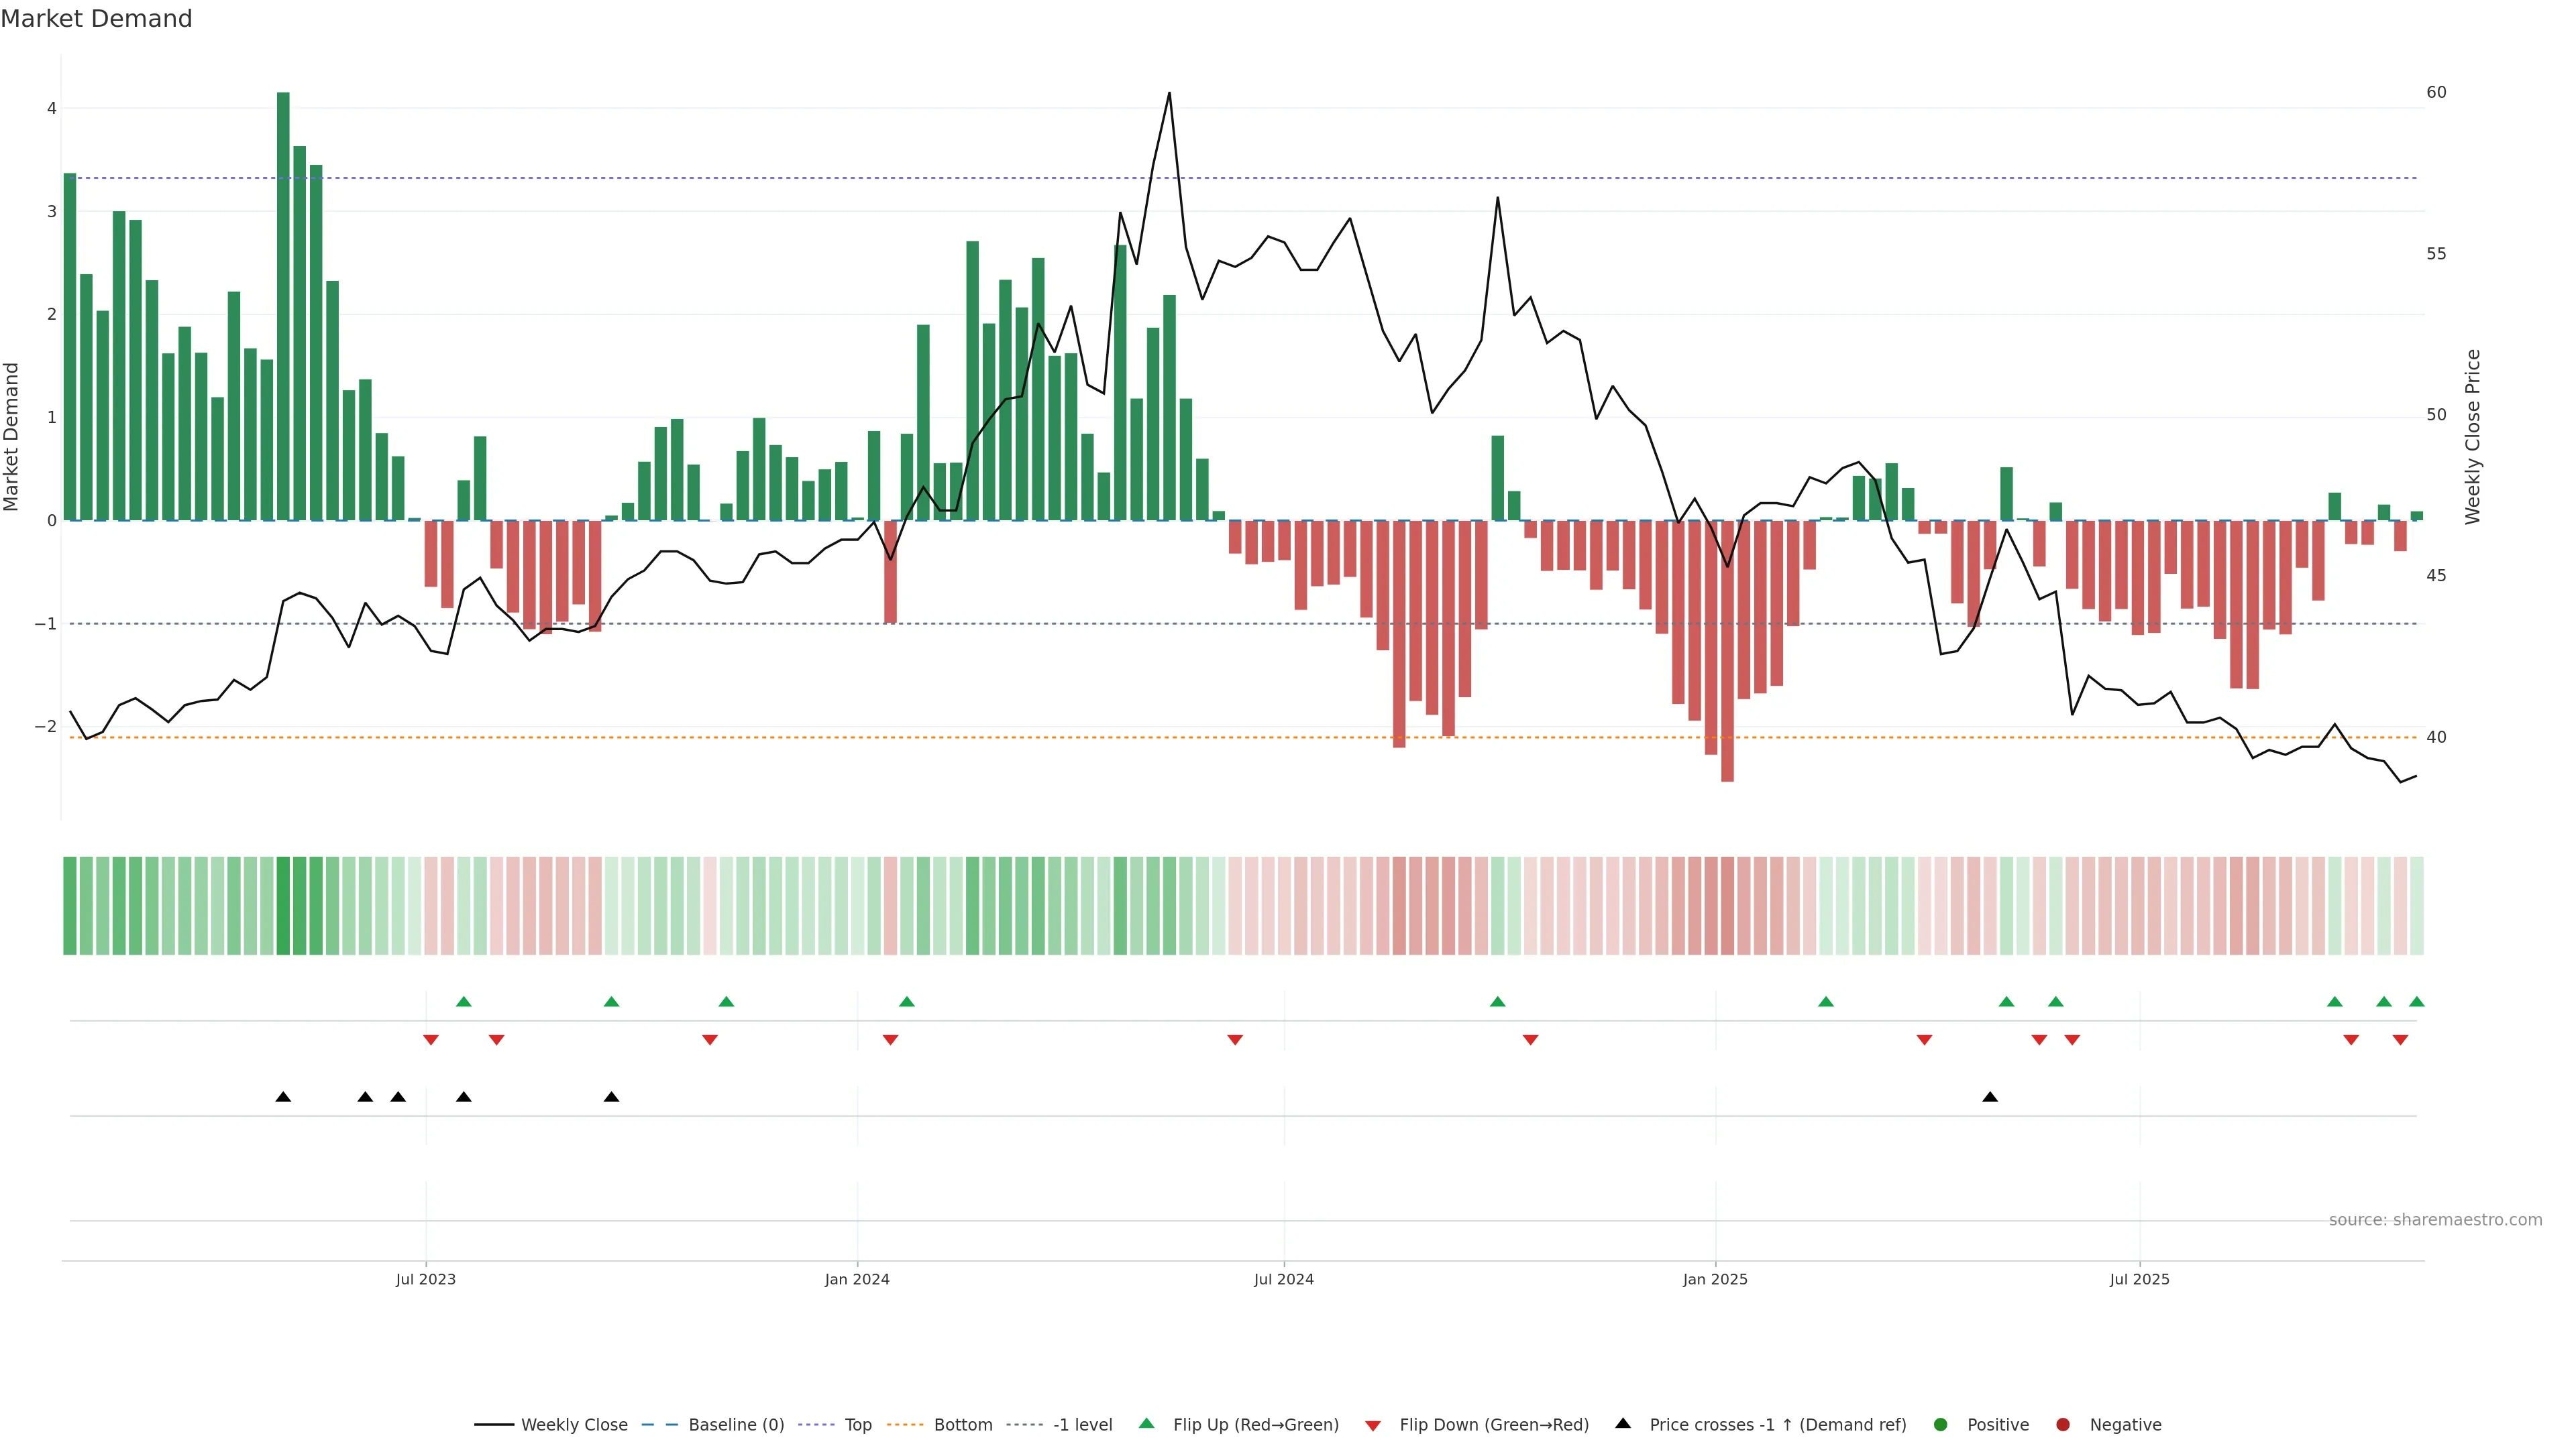
Task: Click the green Positive legend dot
Action: [x=1941, y=1424]
